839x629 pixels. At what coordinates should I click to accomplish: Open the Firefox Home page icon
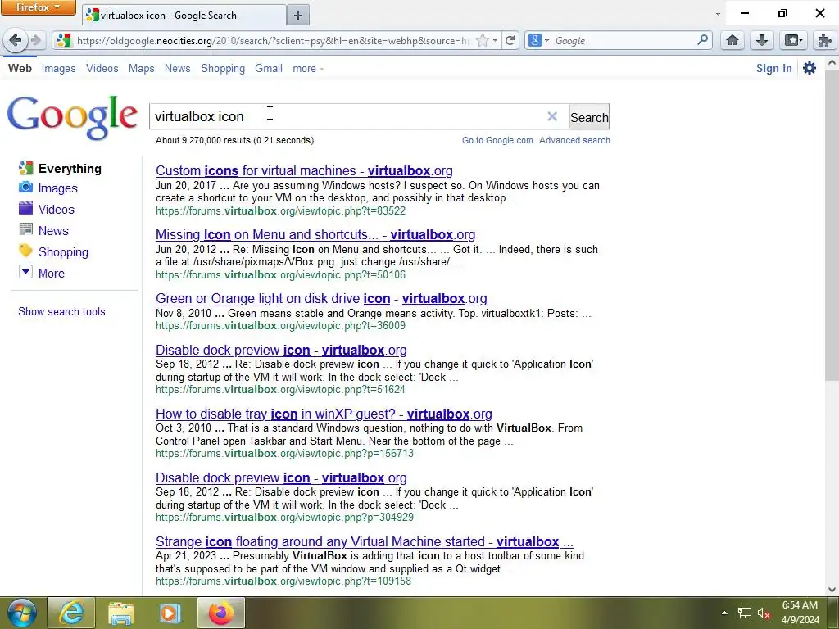click(x=732, y=41)
